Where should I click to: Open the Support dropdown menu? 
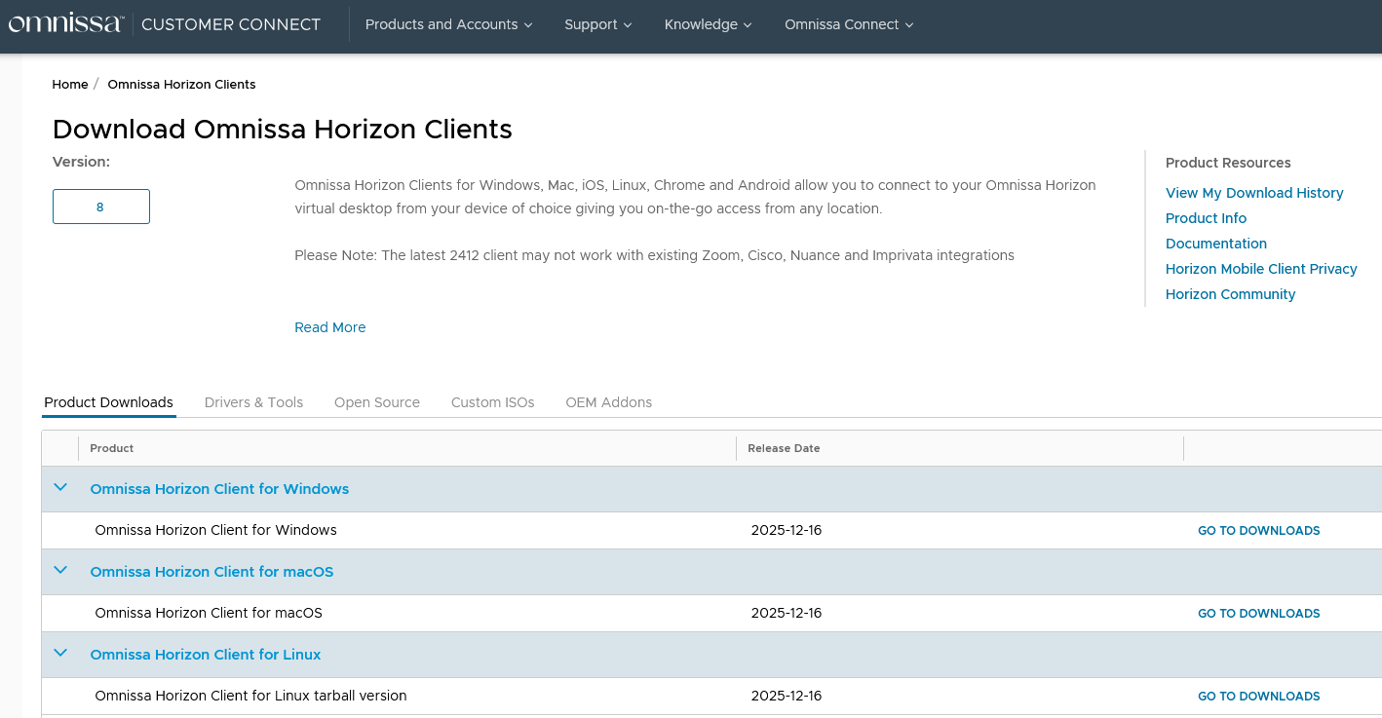point(597,24)
